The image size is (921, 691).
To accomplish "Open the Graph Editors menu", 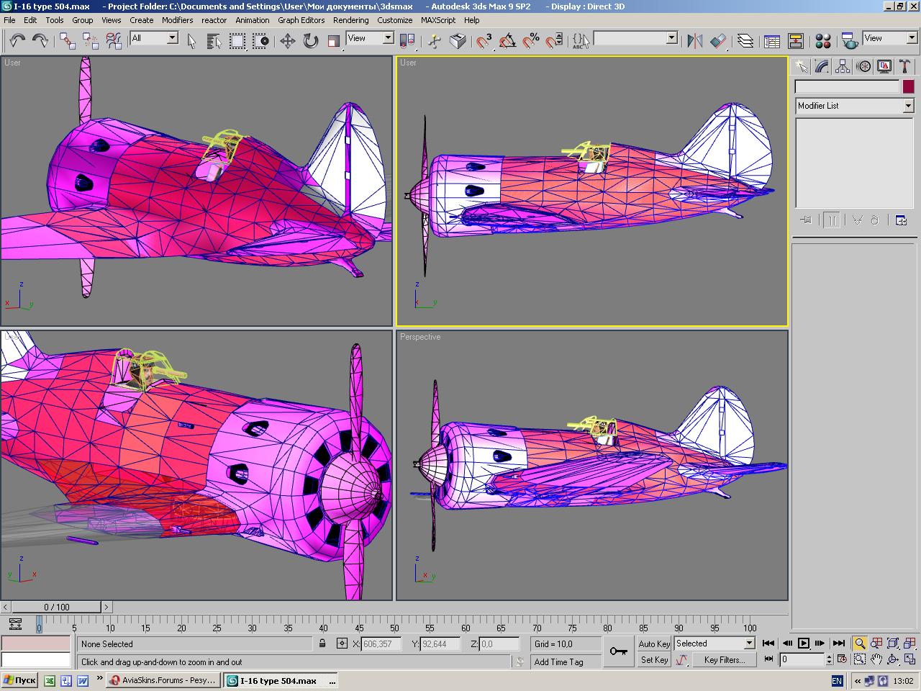I will point(301,20).
